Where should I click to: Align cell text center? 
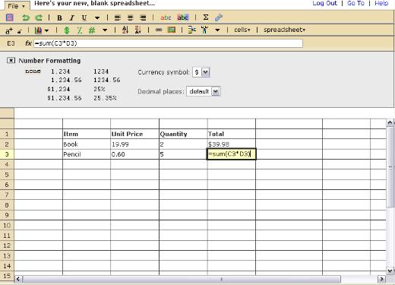130,17
